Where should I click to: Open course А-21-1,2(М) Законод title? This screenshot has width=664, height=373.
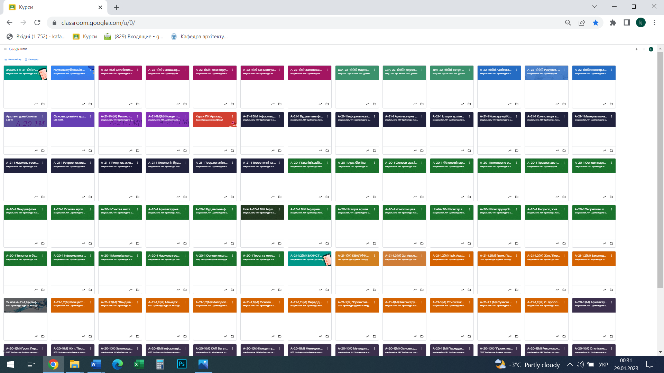pos(590,256)
